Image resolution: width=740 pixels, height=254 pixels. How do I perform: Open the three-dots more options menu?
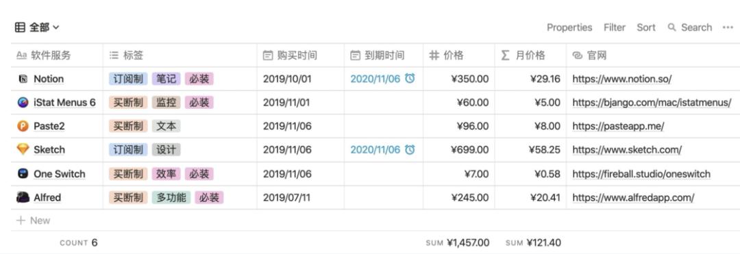click(x=728, y=27)
